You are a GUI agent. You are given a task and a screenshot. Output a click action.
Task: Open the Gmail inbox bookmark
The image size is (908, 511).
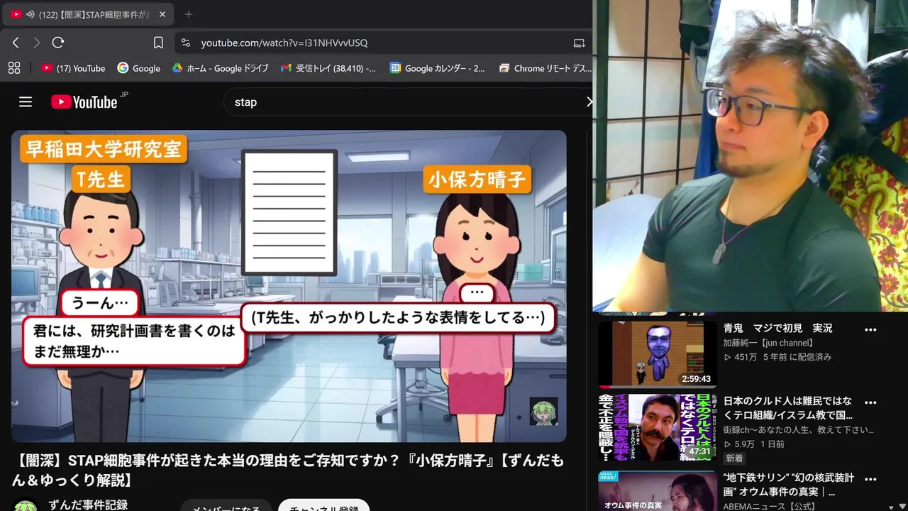328,68
